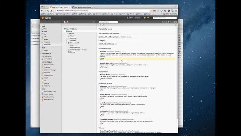
Task: Open the TEMPLATE_CONFIG category dropdown
Action: tap(108, 44)
